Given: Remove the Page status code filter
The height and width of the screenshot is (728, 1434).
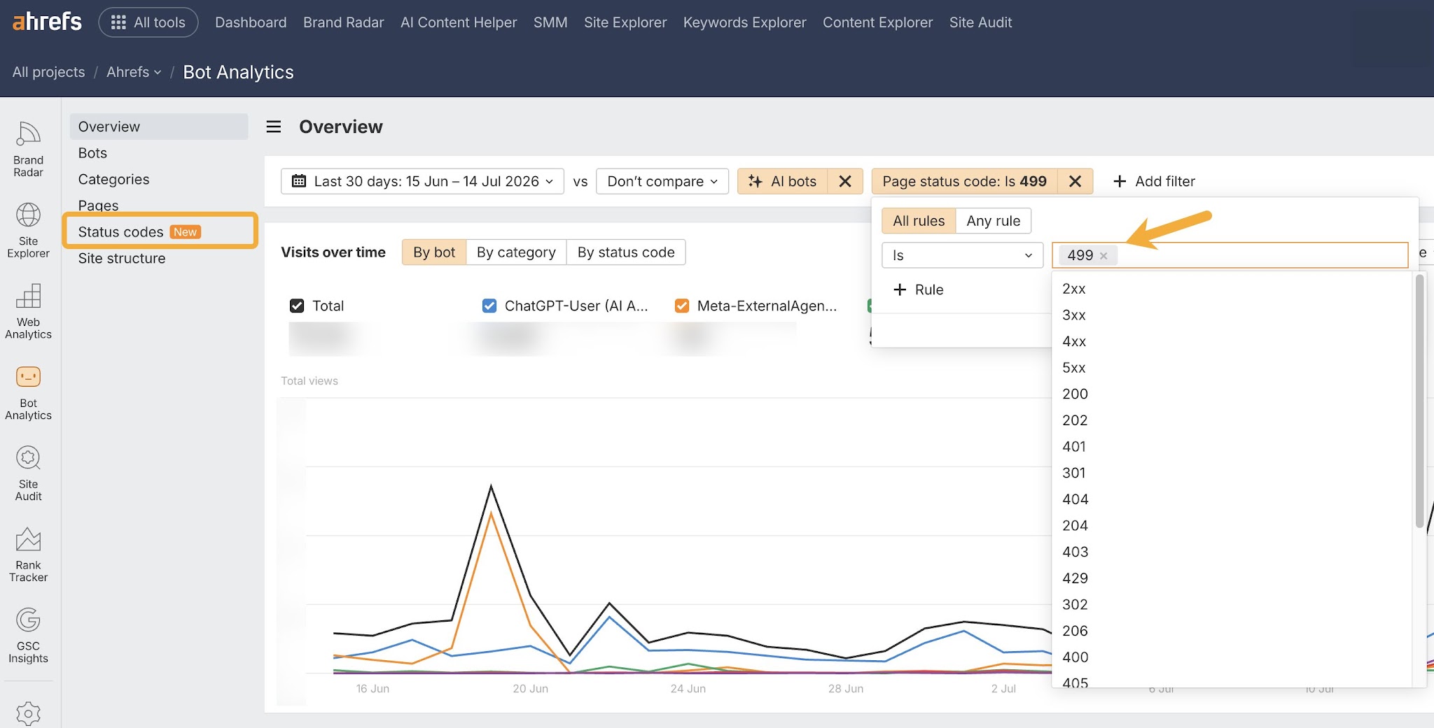Looking at the screenshot, I should click(x=1075, y=181).
